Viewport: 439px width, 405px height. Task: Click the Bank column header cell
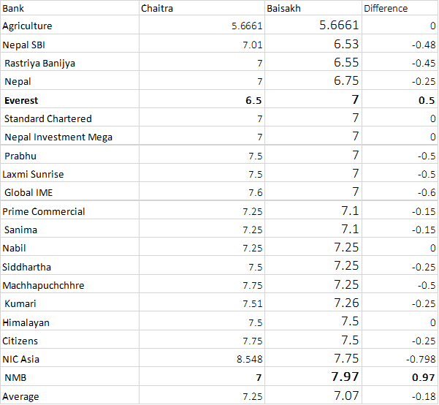tap(69, 8)
